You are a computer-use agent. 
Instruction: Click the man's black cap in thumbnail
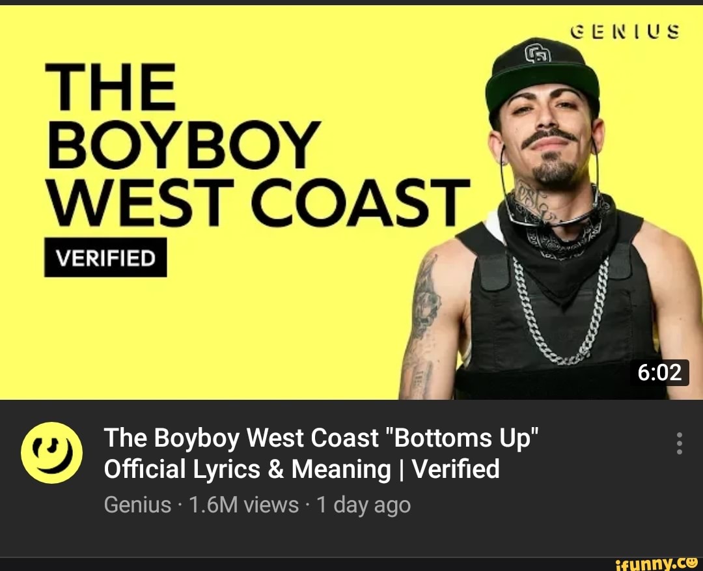pyautogui.click(x=542, y=76)
